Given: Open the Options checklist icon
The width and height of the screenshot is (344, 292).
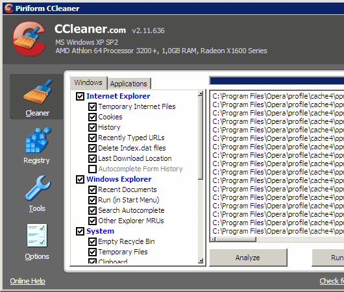Looking at the screenshot, I should click(x=37, y=236).
